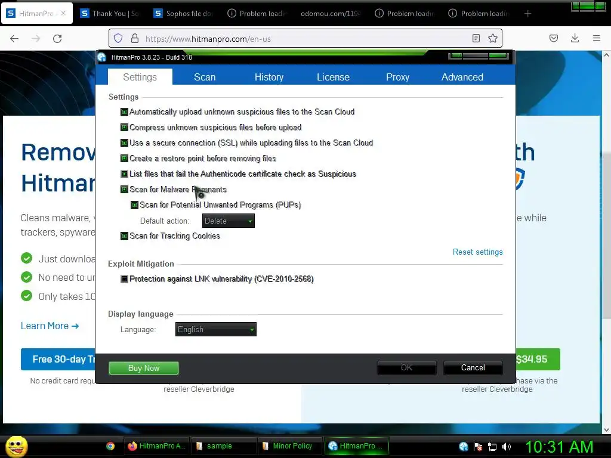611x458 pixels.
Task: Click the Buy Now button
Action: click(x=144, y=368)
